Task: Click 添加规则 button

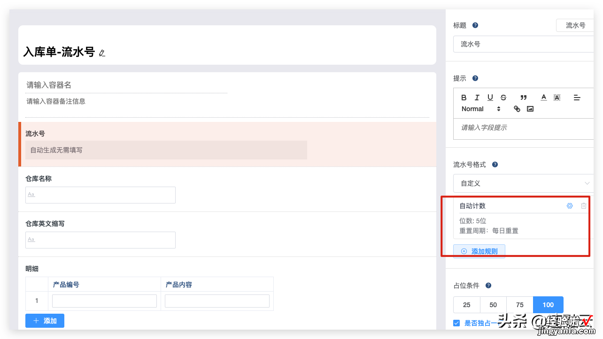Action: [x=479, y=251]
